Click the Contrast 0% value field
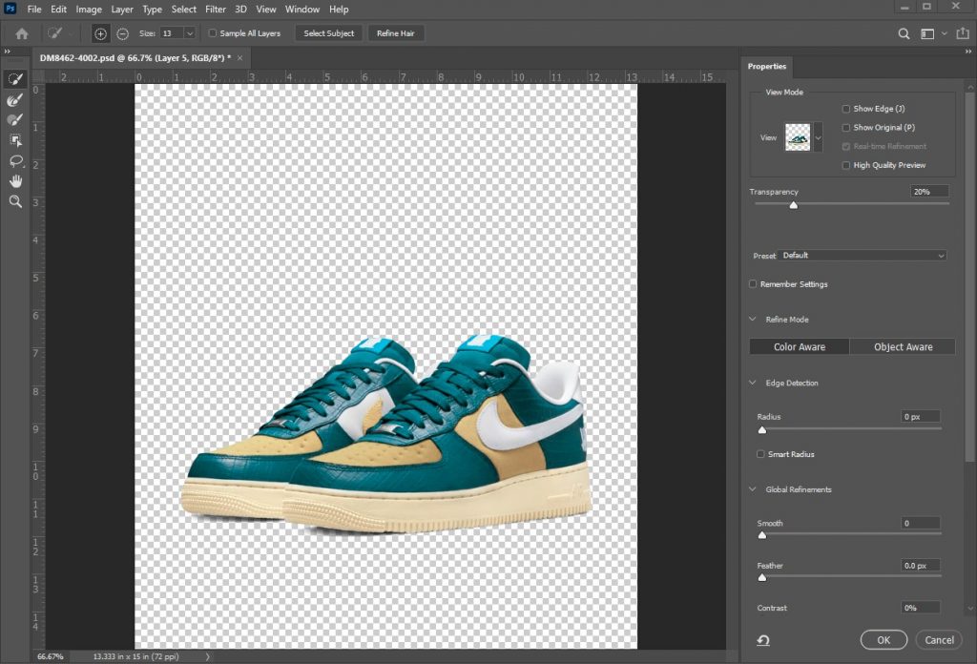The image size is (977, 664). (921, 608)
